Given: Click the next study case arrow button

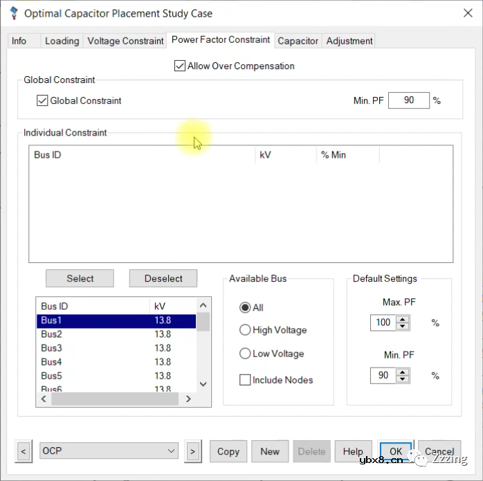Looking at the screenshot, I should (x=192, y=451).
